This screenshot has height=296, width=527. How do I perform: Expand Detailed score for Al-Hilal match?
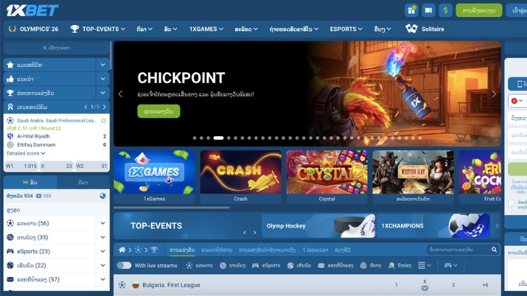click(x=26, y=153)
